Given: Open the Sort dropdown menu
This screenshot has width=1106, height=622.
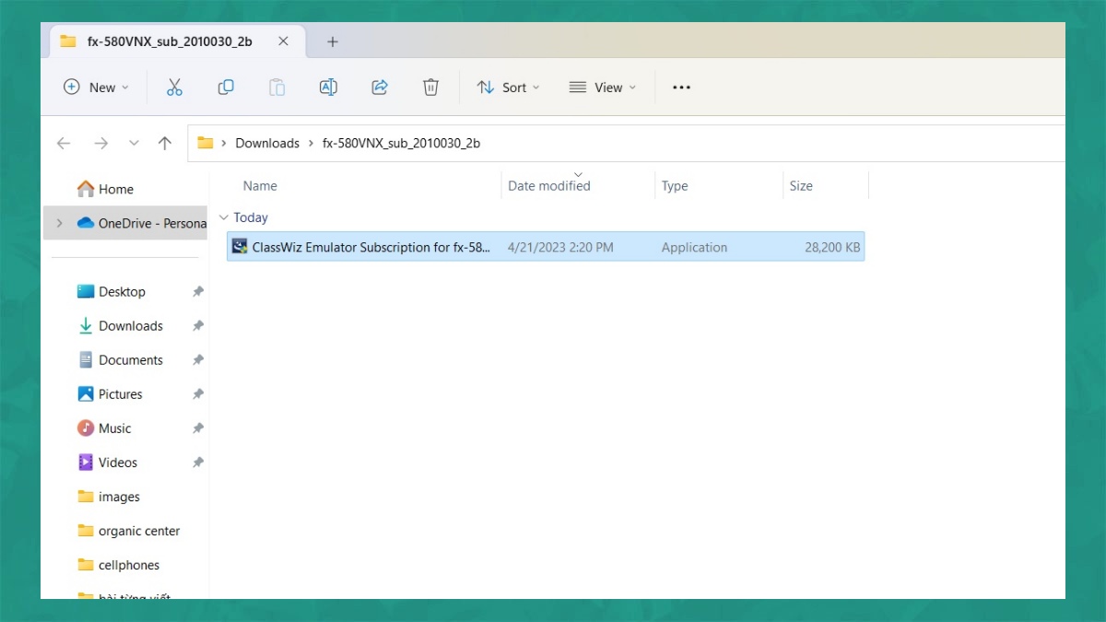Looking at the screenshot, I should point(508,88).
